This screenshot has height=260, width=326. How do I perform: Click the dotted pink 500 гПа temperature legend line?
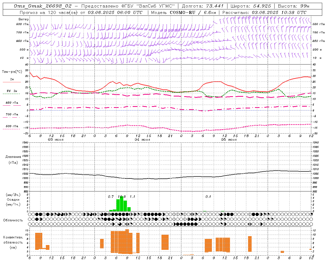click(11, 129)
